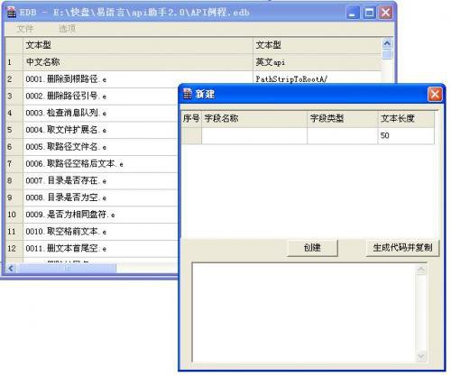
Task: Select the 英文api cell in row 1
Action: click(x=318, y=62)
